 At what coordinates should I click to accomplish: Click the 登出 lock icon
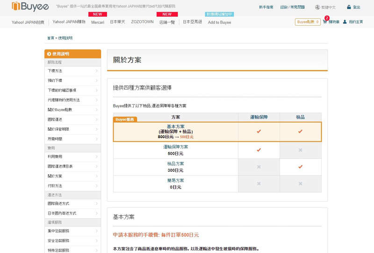tap(349, 7)
